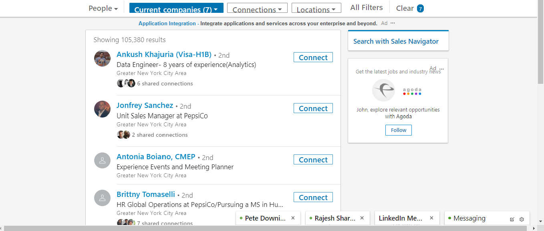The height and width of the screenshot is (231, 544).
Task: Click Brittny Tomaselli's placeholder avatar icon
Action: tap(102, 198)
